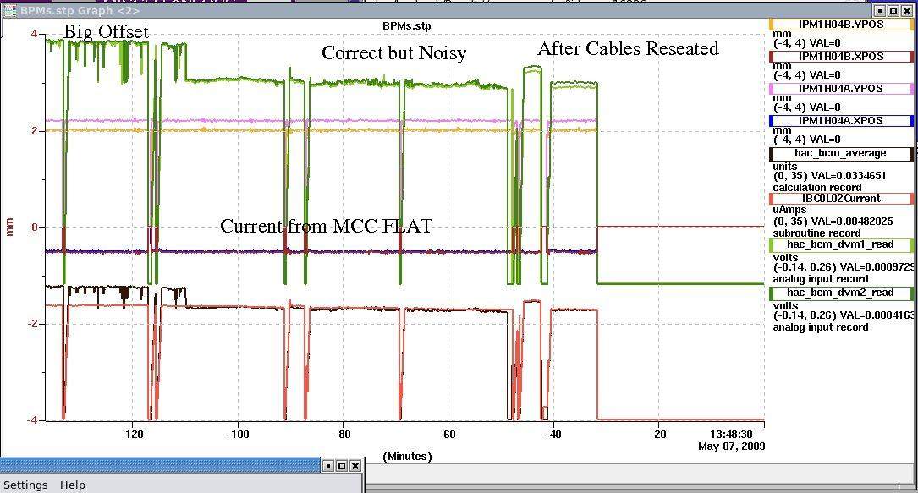Open BPMs.stp Graph window menu icon

point(10,10)
